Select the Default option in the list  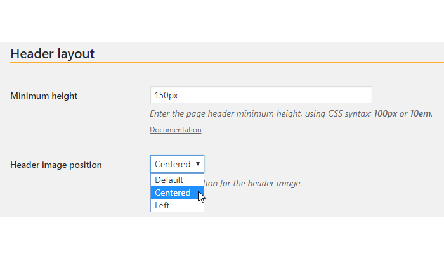click(177, 180)
